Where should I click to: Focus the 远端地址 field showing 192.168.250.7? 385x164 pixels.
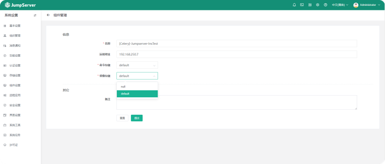[237, 54]
